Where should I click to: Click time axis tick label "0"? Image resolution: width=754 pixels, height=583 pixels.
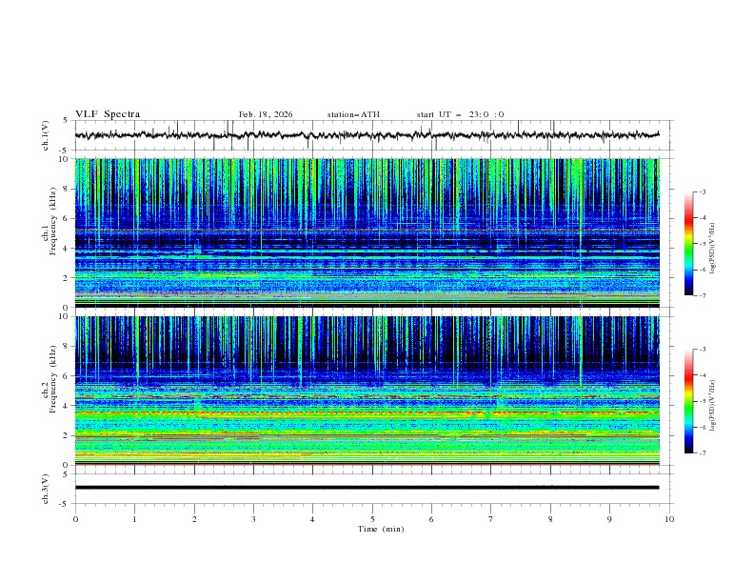[x=75, y=519]
